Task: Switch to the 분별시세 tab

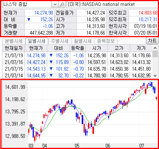Action: [14, 41]
